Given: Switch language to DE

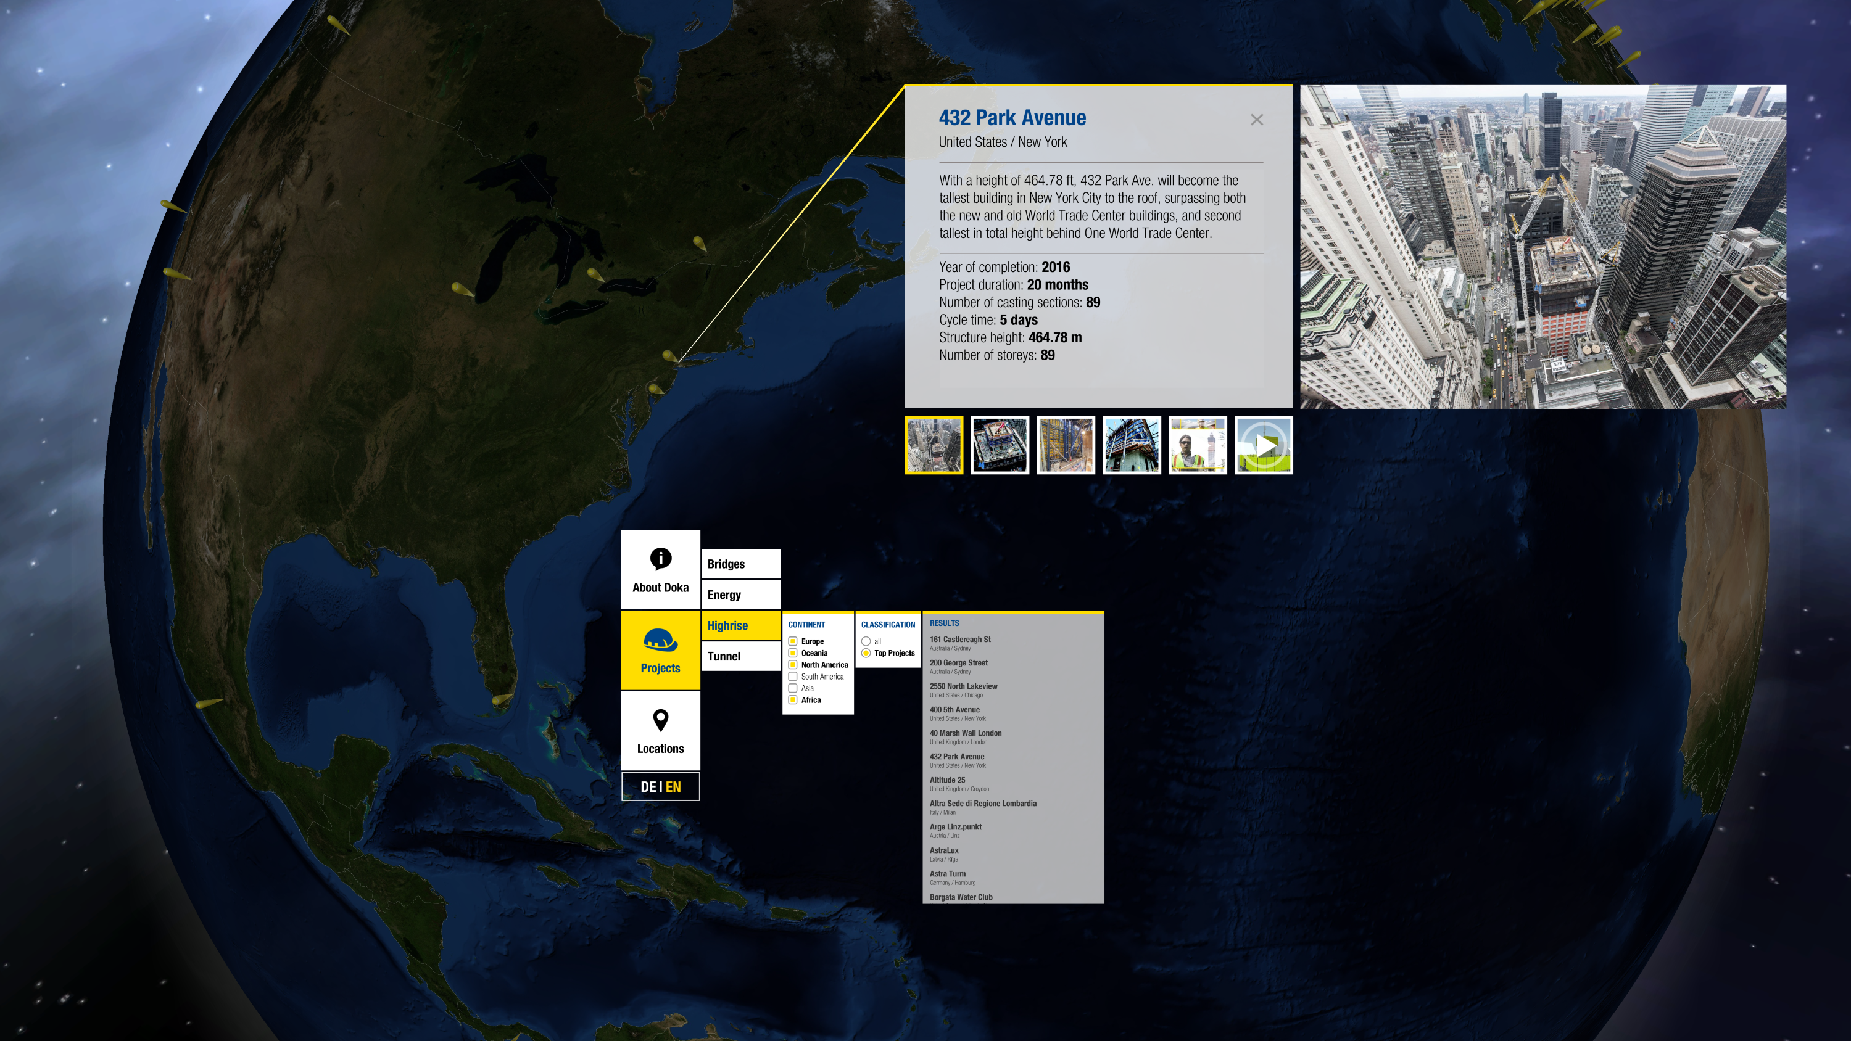Looking at the screenshot, I should 648,787.
